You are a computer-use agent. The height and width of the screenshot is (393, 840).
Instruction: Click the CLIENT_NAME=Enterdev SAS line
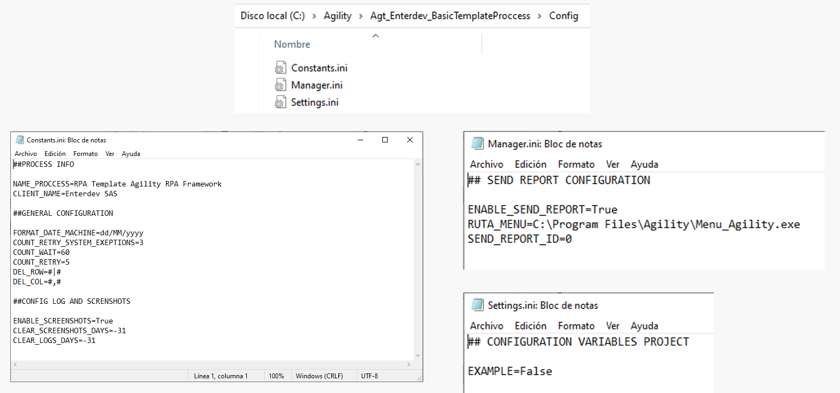click(65, 194)
